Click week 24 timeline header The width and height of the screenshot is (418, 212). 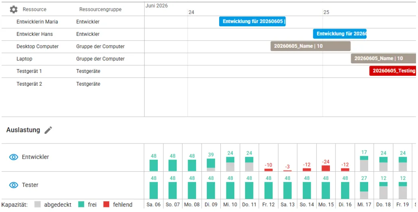pyautogui.click(x=191, y=12)
